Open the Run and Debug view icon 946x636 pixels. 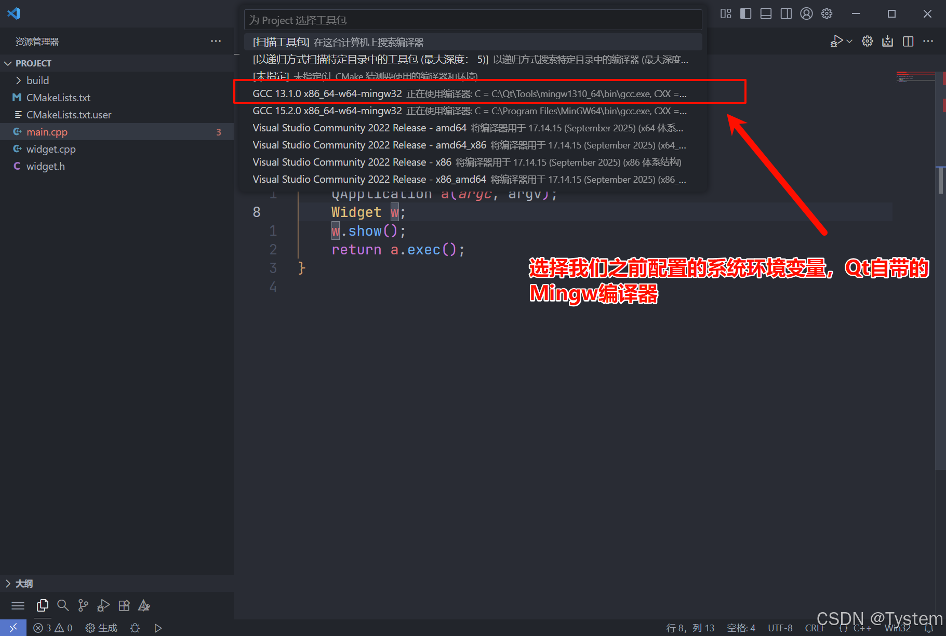pyautogui.click(x=103, y=605)
